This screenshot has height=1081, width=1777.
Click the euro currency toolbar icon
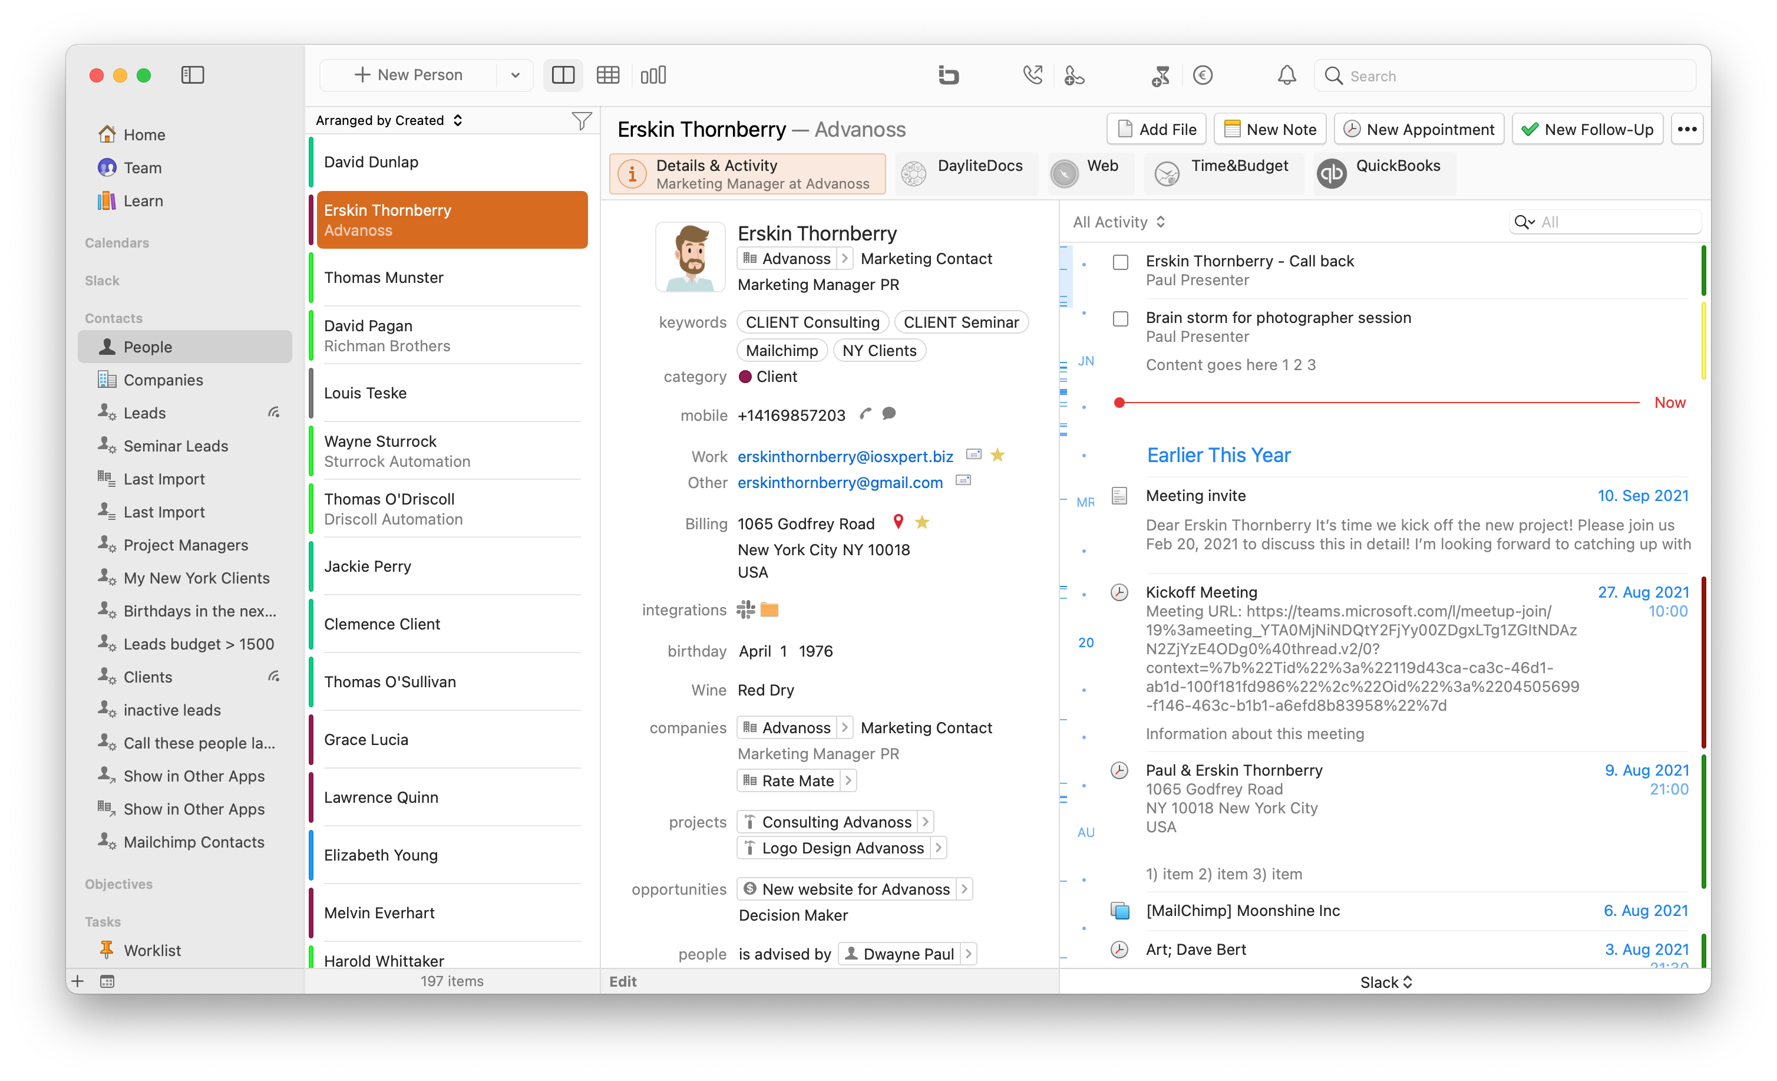click(1203, 75)
